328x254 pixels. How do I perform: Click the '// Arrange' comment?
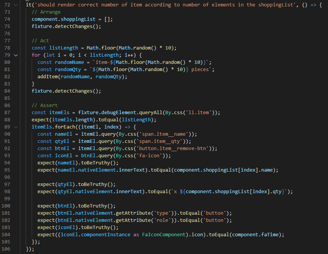46,12
